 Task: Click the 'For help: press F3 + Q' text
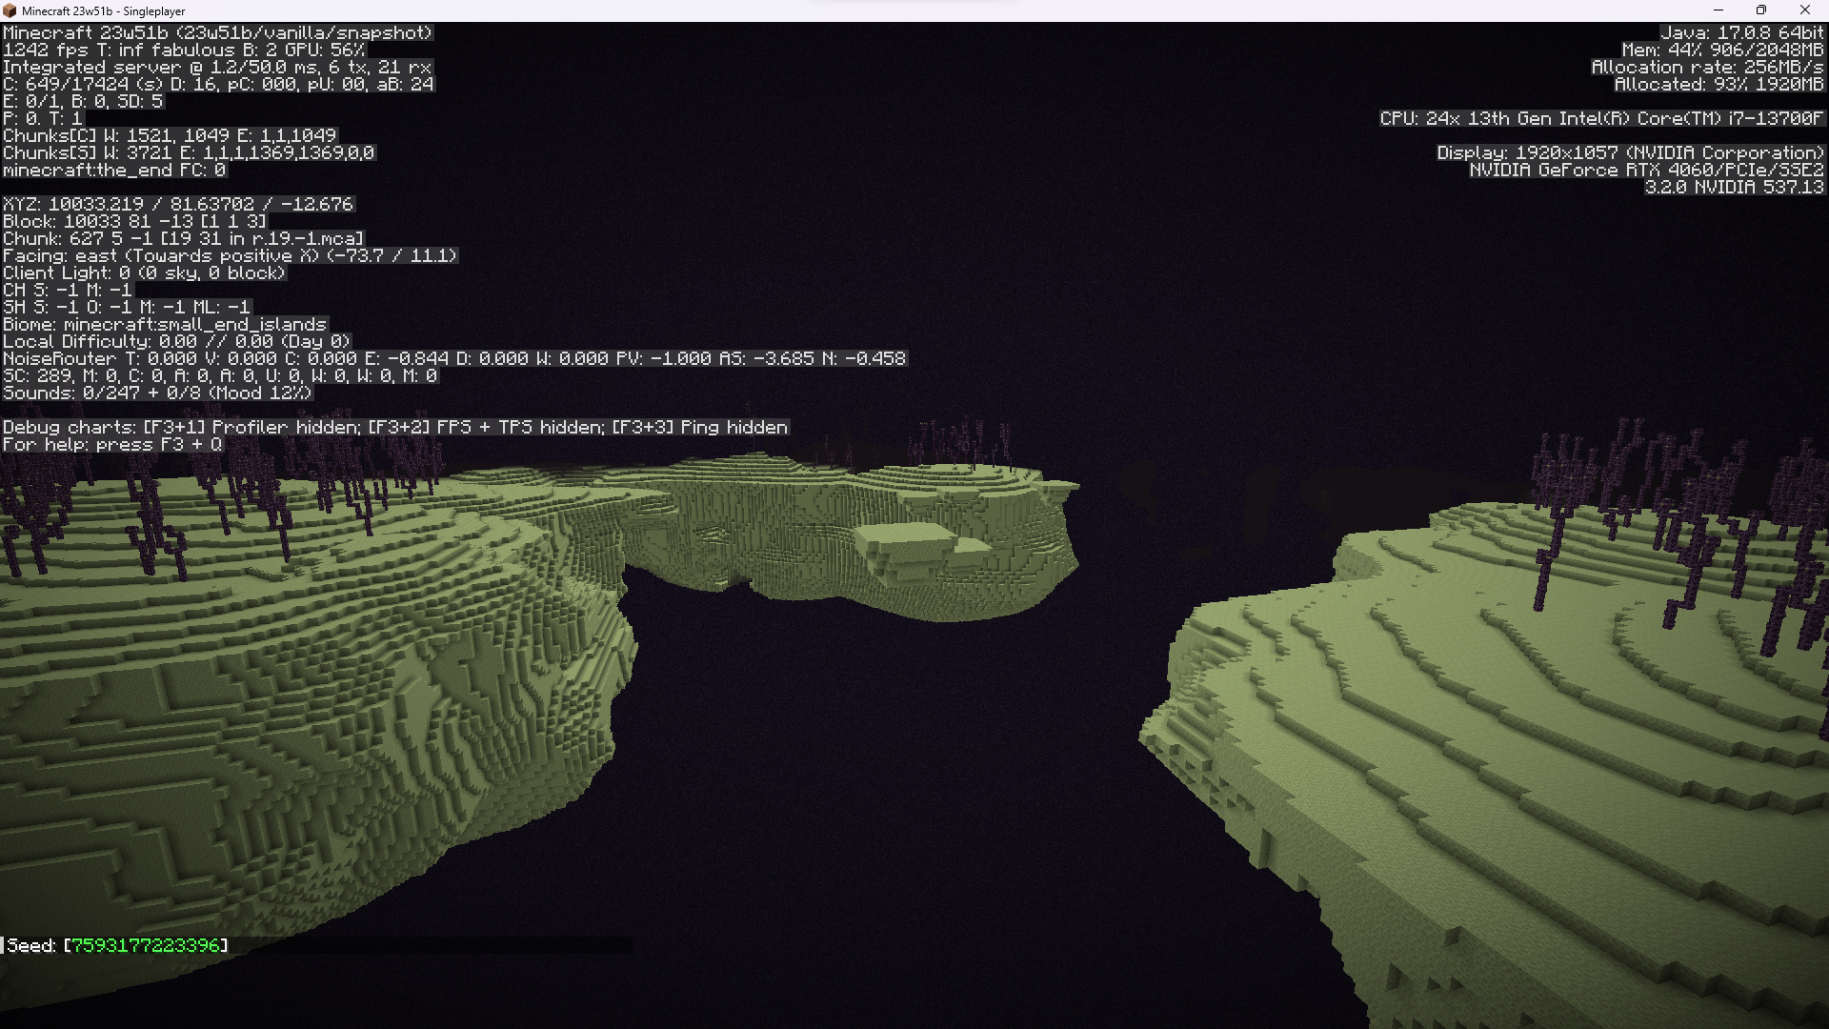[111, 444]
